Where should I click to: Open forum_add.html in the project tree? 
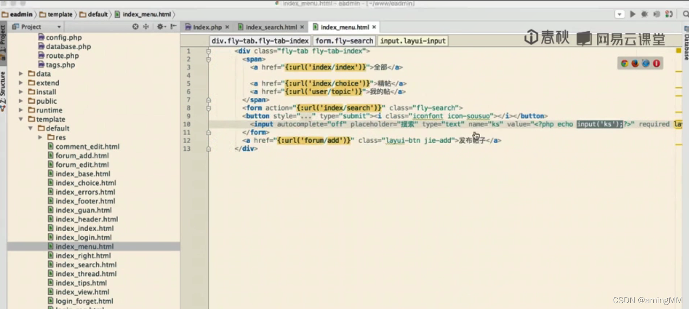tap(78, 156)
